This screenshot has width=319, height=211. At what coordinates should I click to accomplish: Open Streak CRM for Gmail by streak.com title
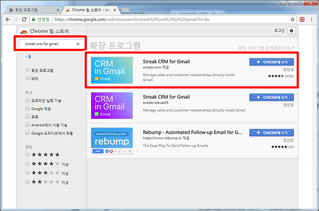click(x=166, y=62)
